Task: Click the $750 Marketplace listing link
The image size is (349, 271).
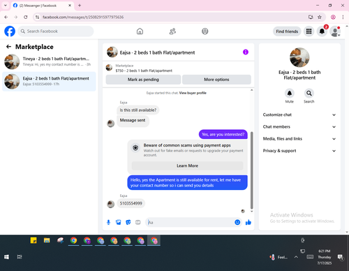Action: pos(144,71)
